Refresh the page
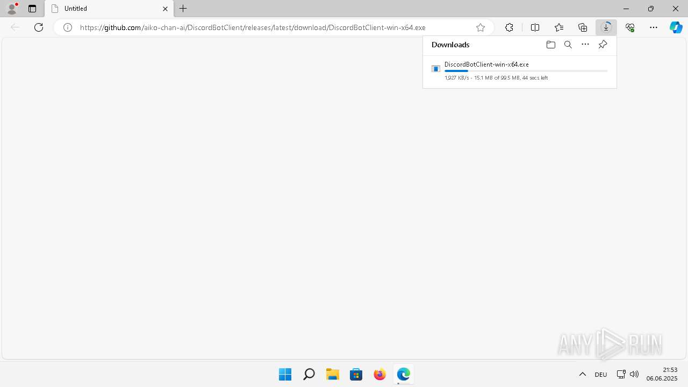 coord(39,27)
